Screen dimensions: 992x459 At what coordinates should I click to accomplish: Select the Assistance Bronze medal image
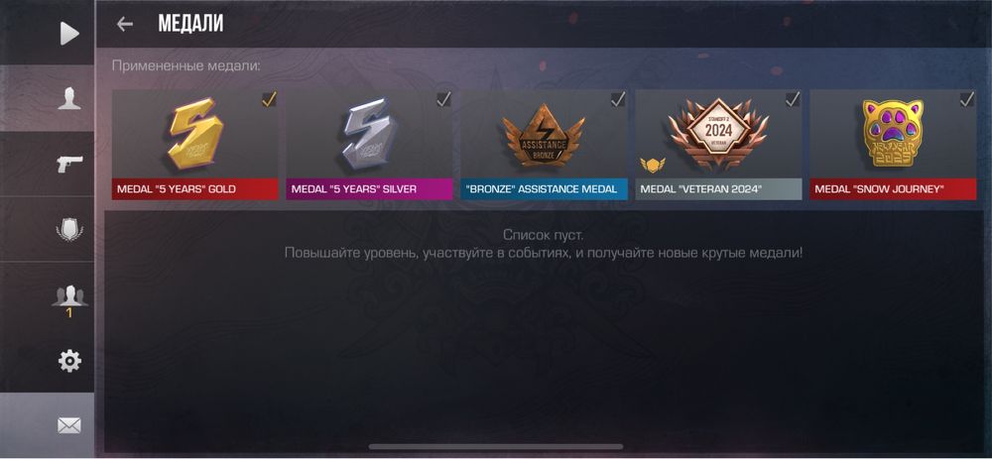(544, 135)
